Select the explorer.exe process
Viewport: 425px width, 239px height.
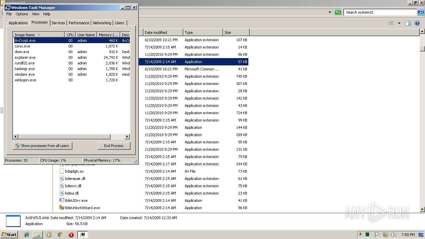pos(71,57)
